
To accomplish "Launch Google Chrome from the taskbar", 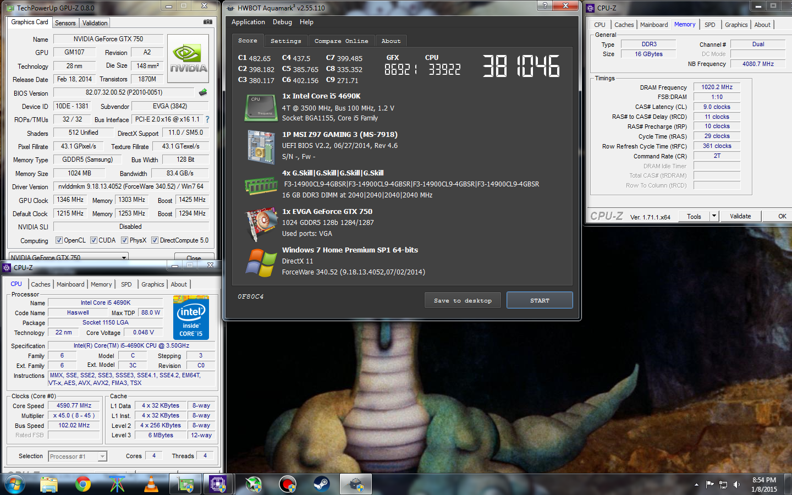I will pos(83,485).
